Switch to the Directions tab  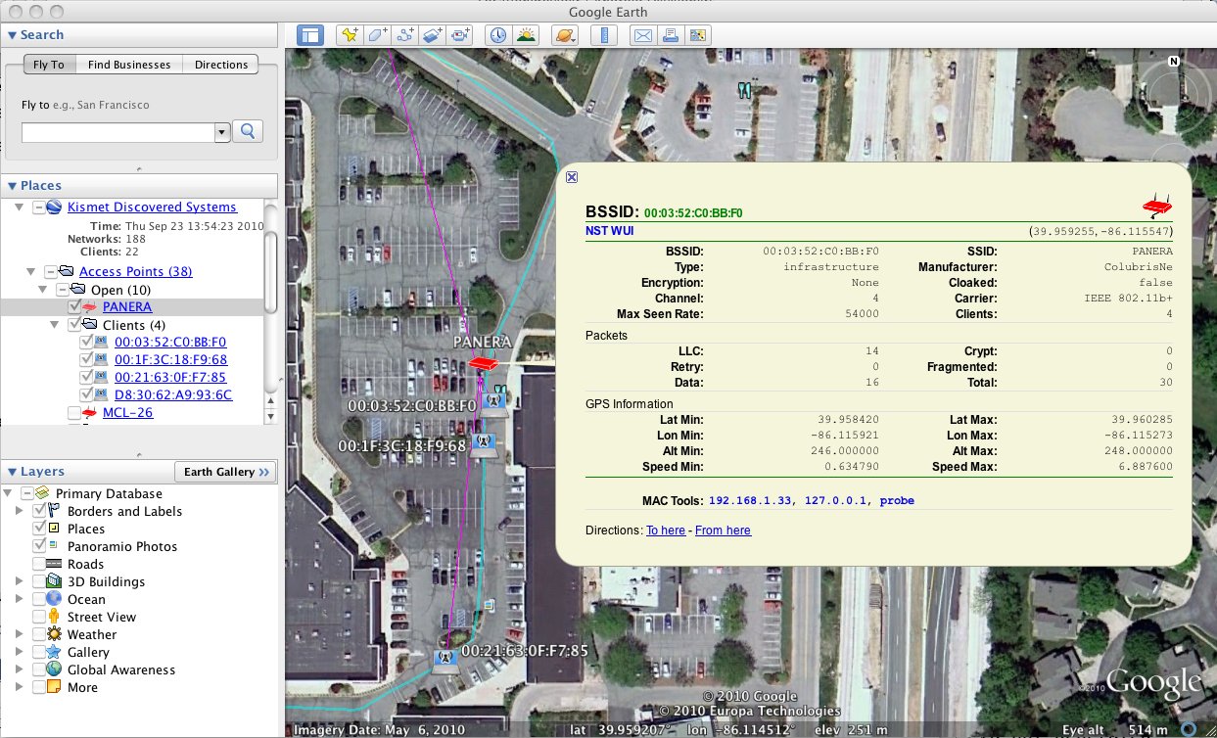(221, 65)
